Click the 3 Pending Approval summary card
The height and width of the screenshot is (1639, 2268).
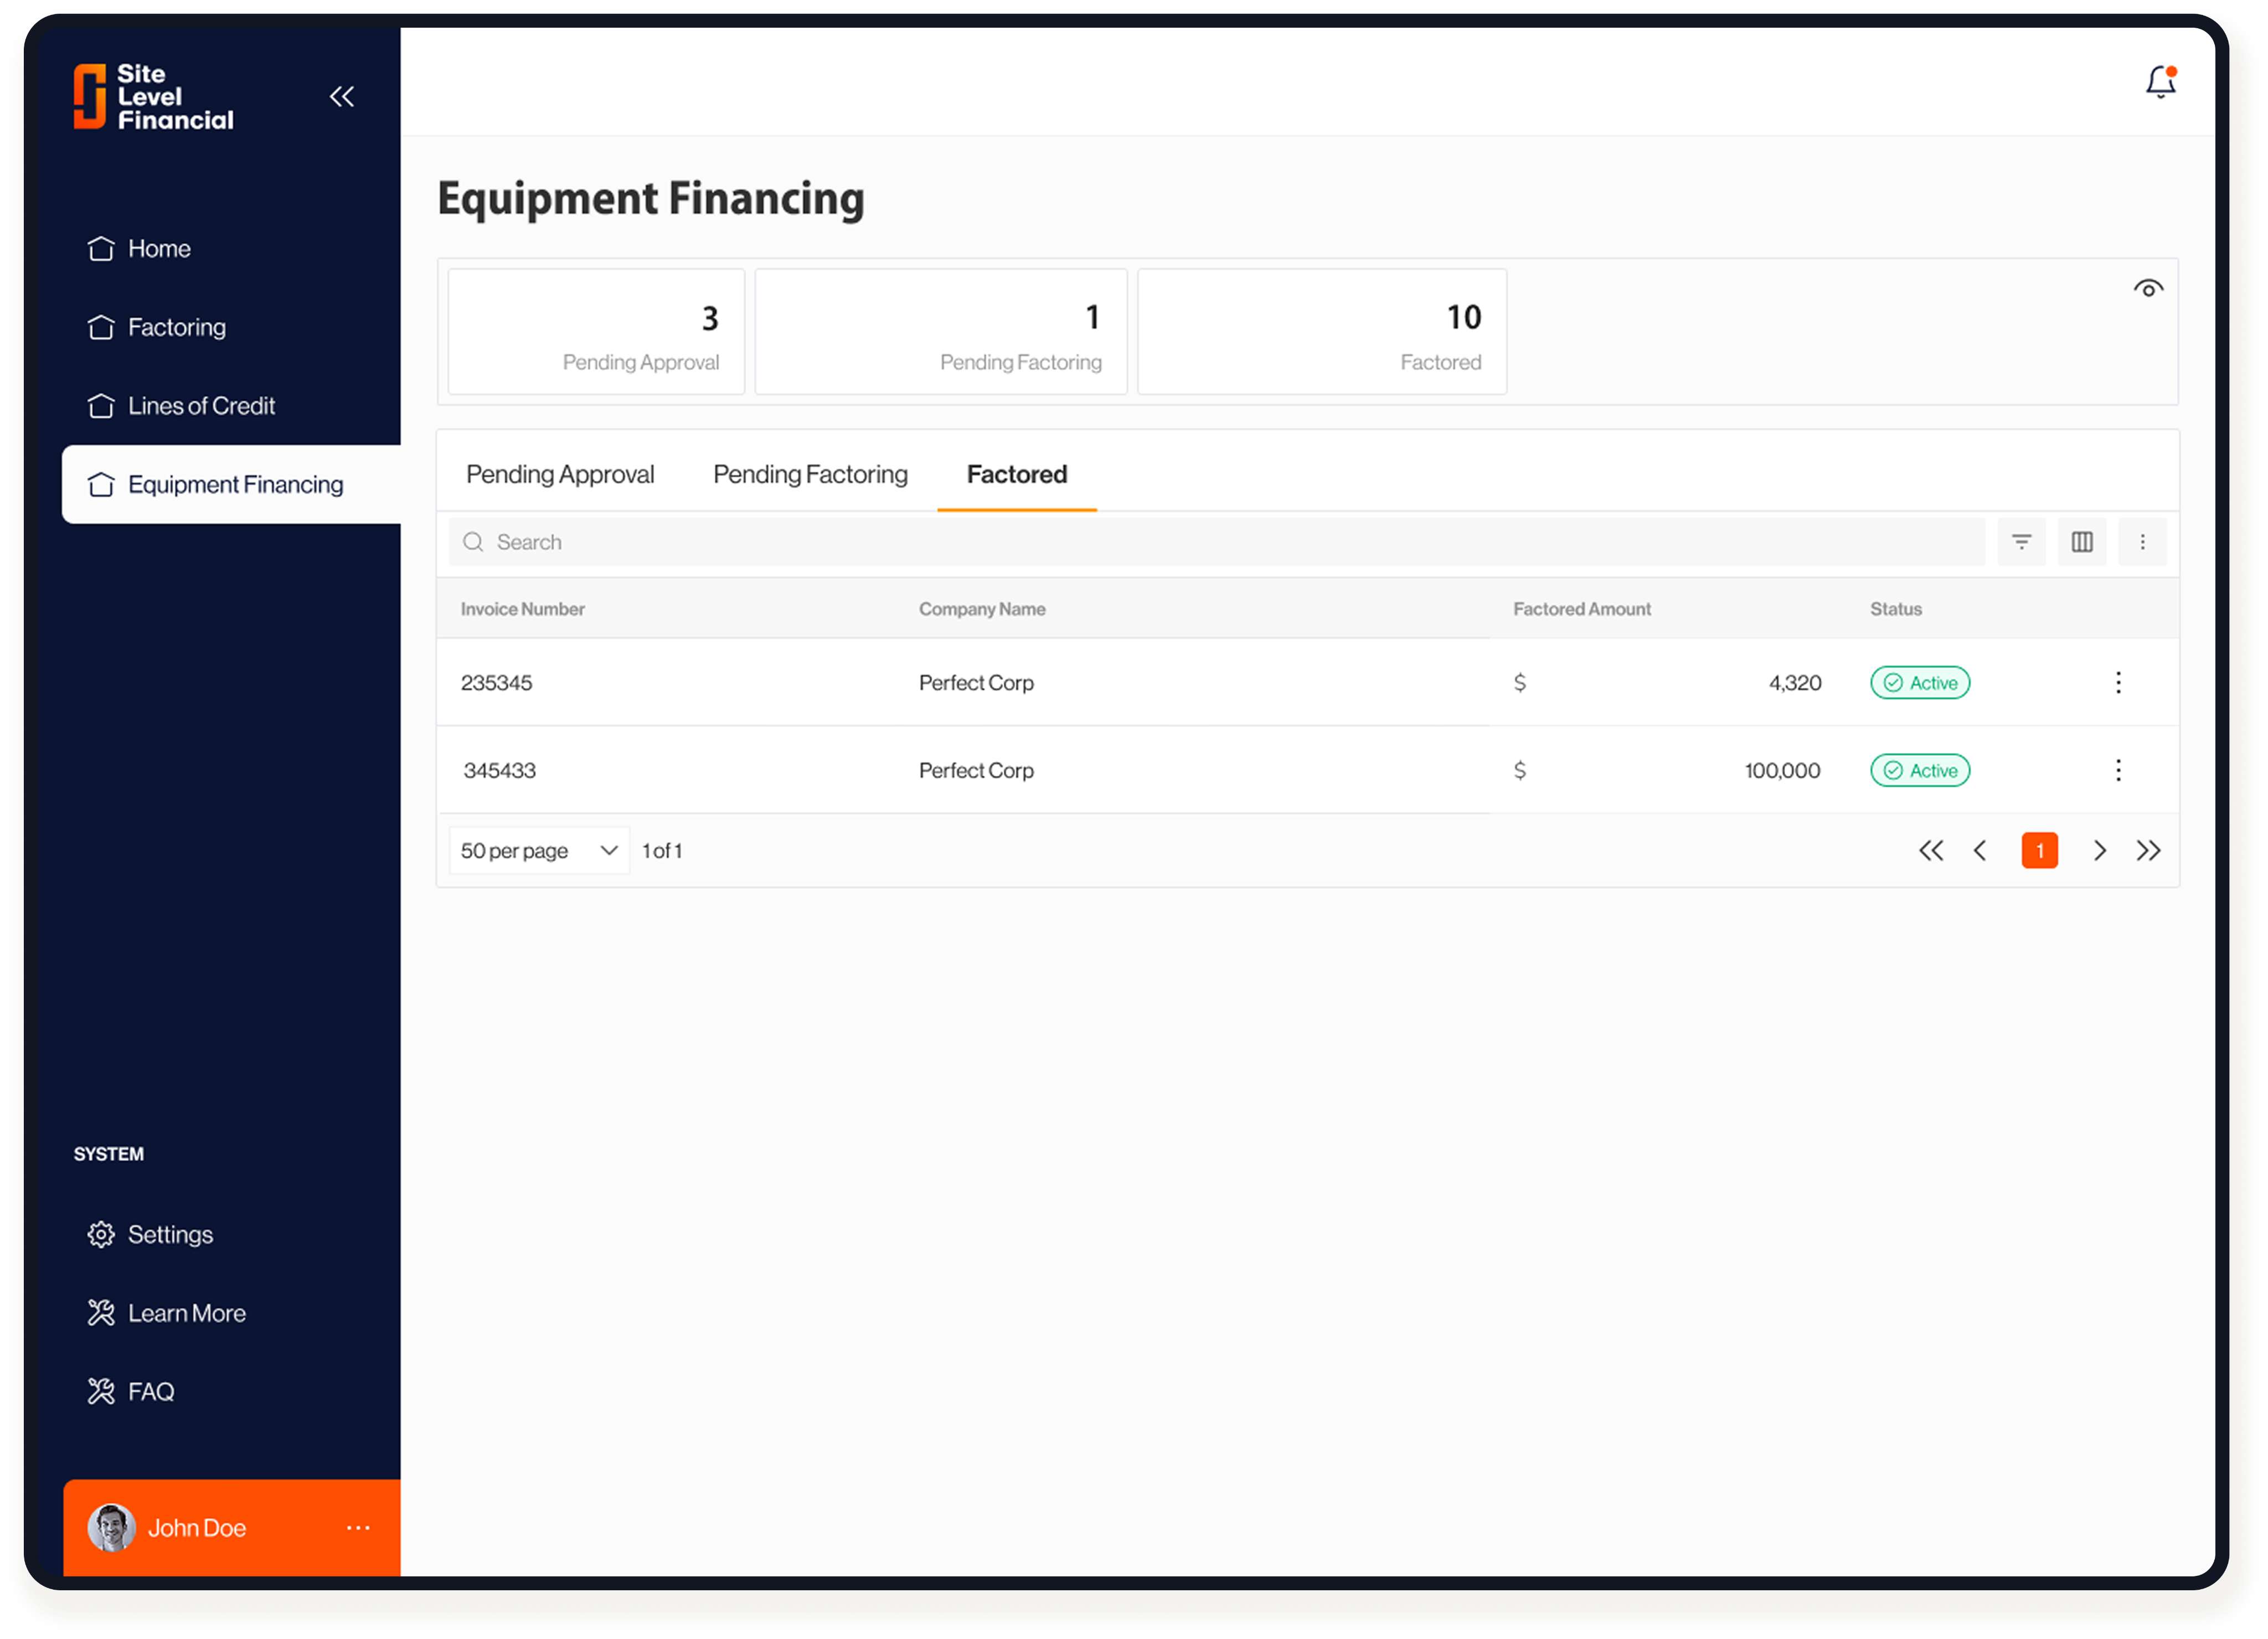coord(596,331)
